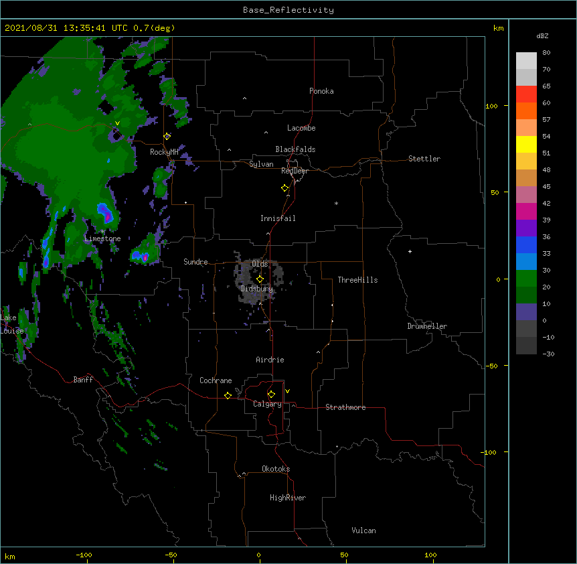
Task: Click the dBZ legend heading
Action: (542, 36)
